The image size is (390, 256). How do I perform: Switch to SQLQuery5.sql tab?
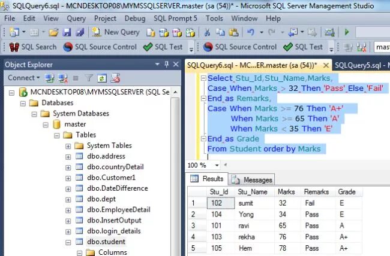(362, 65)
